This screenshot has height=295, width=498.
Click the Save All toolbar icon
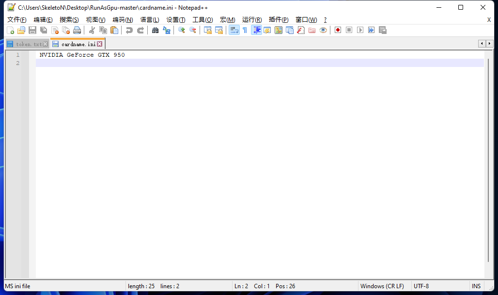(44, 30)
